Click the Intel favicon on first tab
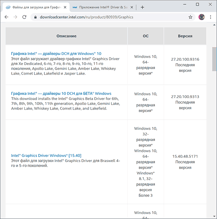 (8, 7)
